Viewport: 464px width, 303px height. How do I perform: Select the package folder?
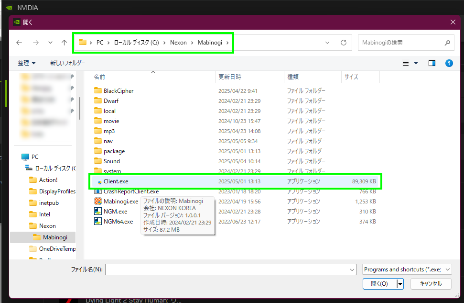(114, 151)
